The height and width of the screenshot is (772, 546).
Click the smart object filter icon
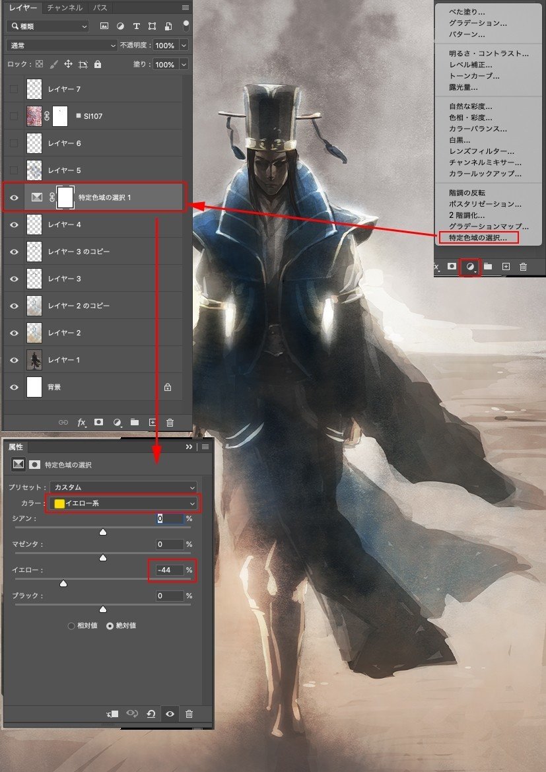coord(168,26)
